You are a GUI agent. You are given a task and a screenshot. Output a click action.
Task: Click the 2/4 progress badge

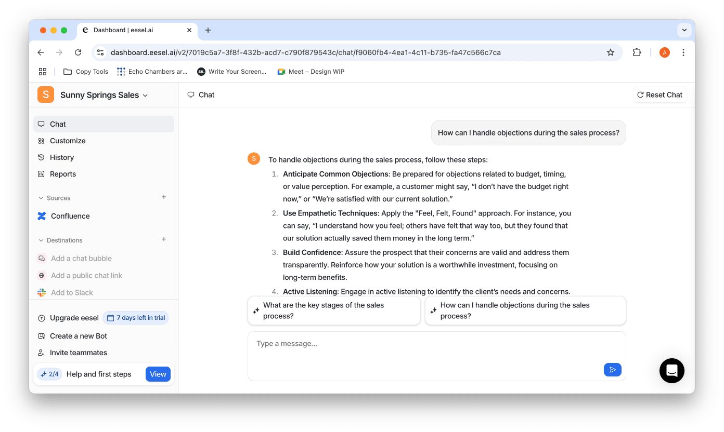(49, 374)
